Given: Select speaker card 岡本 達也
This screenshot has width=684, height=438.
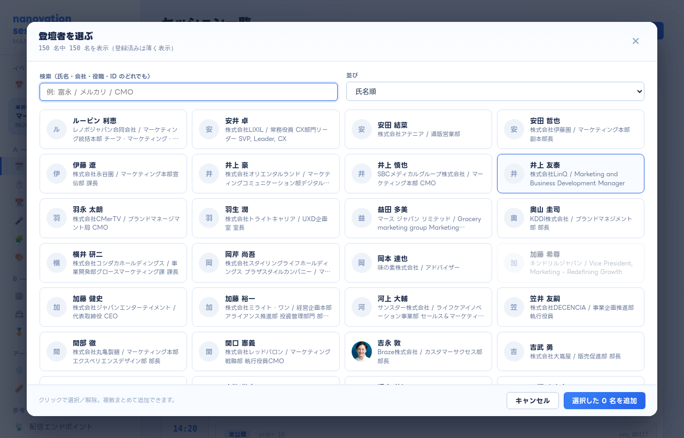Looking at the screenshot, I should (418, 263).
